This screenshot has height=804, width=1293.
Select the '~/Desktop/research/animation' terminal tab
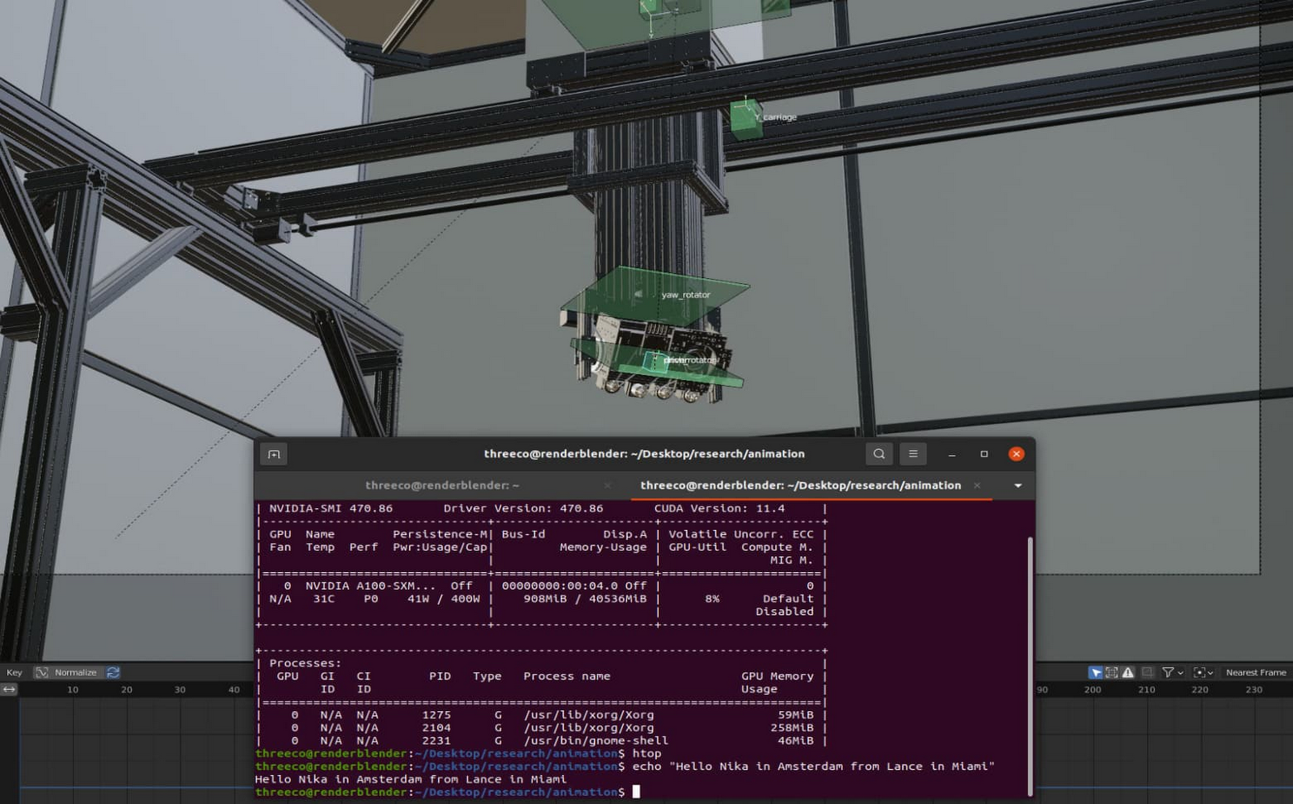[801, 486]
